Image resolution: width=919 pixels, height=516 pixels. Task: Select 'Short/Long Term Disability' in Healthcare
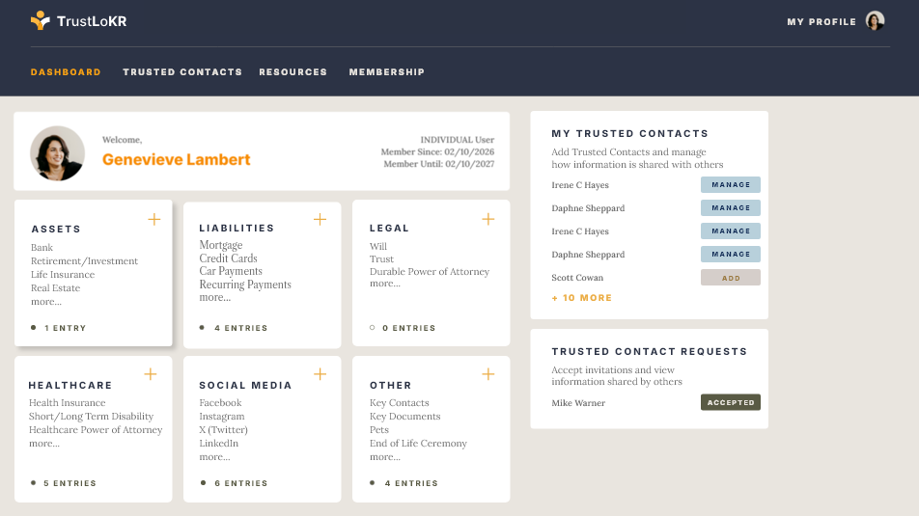[92, 417]
